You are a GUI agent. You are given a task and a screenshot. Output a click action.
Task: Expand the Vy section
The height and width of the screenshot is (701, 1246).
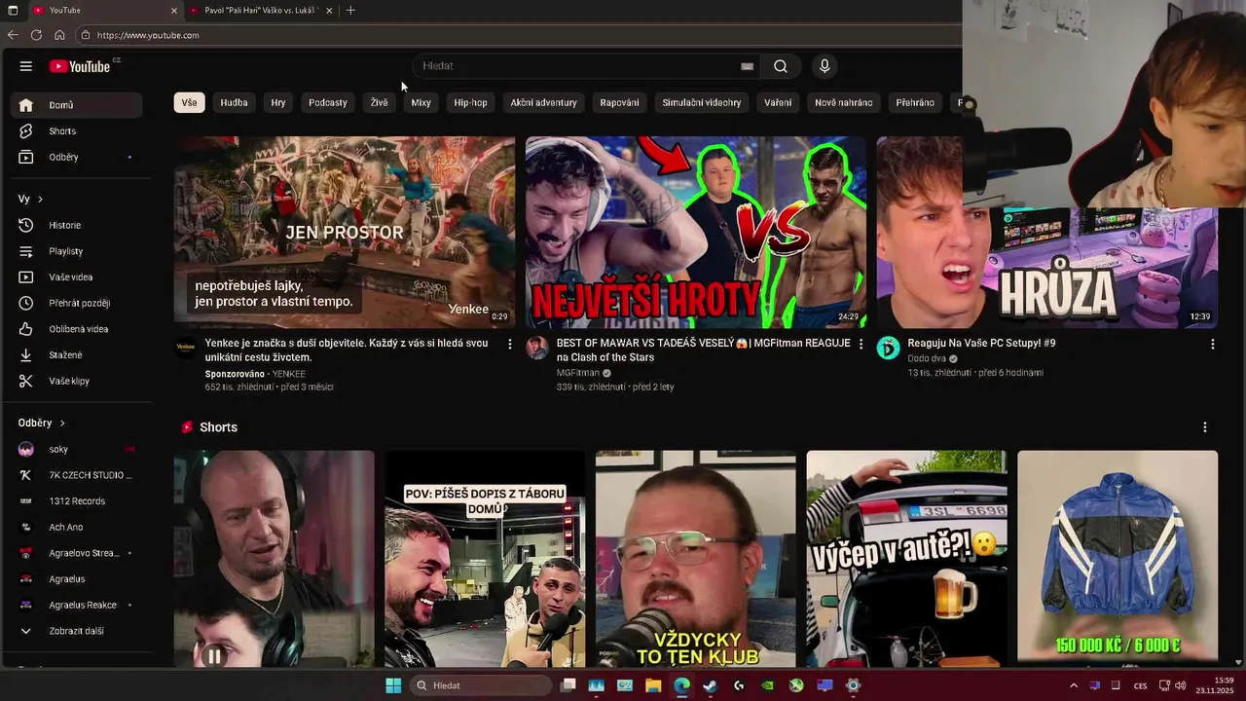click(30, 199)
